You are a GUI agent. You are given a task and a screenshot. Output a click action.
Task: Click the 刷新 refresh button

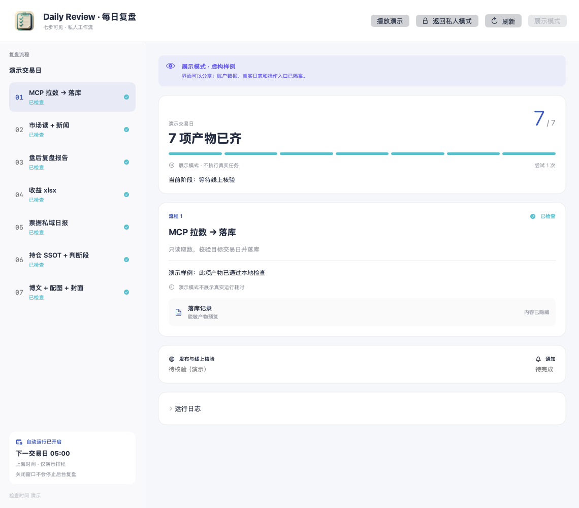pyautogui.click(x=503, y=21)
